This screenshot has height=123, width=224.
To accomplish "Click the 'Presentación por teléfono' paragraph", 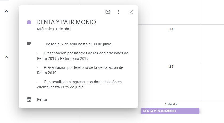I will pyautogui.click(x=80, y=70).
